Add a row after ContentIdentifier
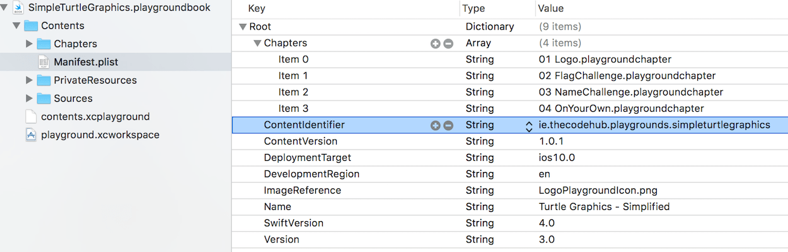Image resolution: width=788 pixels, height=252 pixels. pos(435,125)
